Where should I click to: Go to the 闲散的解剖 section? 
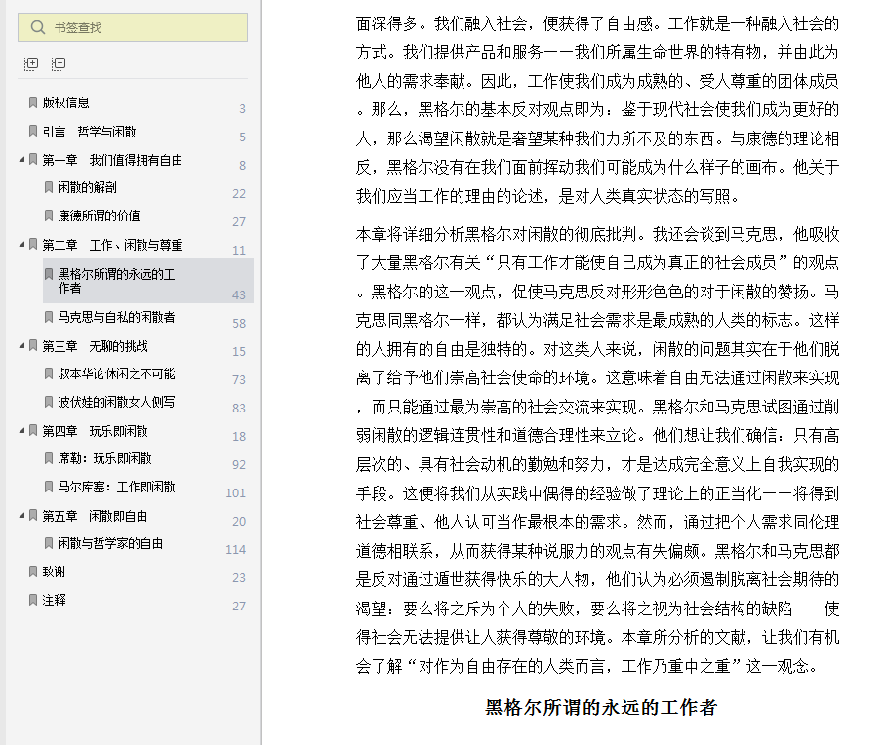tap(88, 187)
